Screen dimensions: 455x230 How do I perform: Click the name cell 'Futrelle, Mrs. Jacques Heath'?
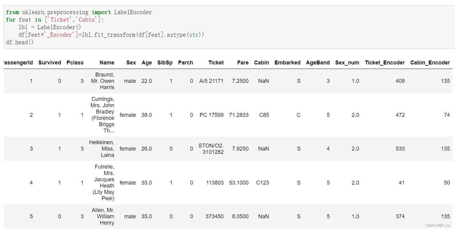coord(104,182)
